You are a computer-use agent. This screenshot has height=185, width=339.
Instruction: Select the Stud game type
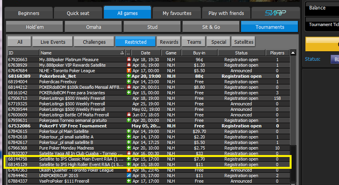(x=152, y=27)
